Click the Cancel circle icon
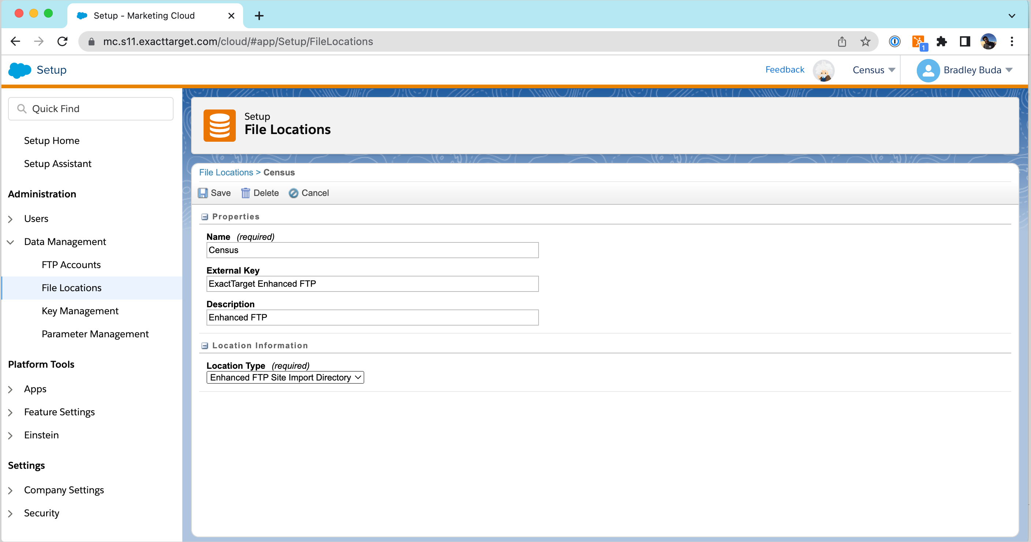Screen dimensions: 1031x542 293,193
